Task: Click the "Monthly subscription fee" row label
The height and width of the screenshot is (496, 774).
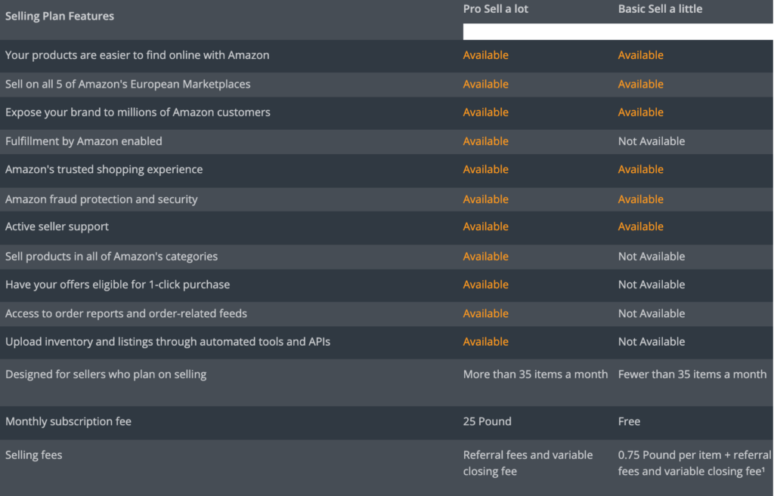Action: pos(68,421)
